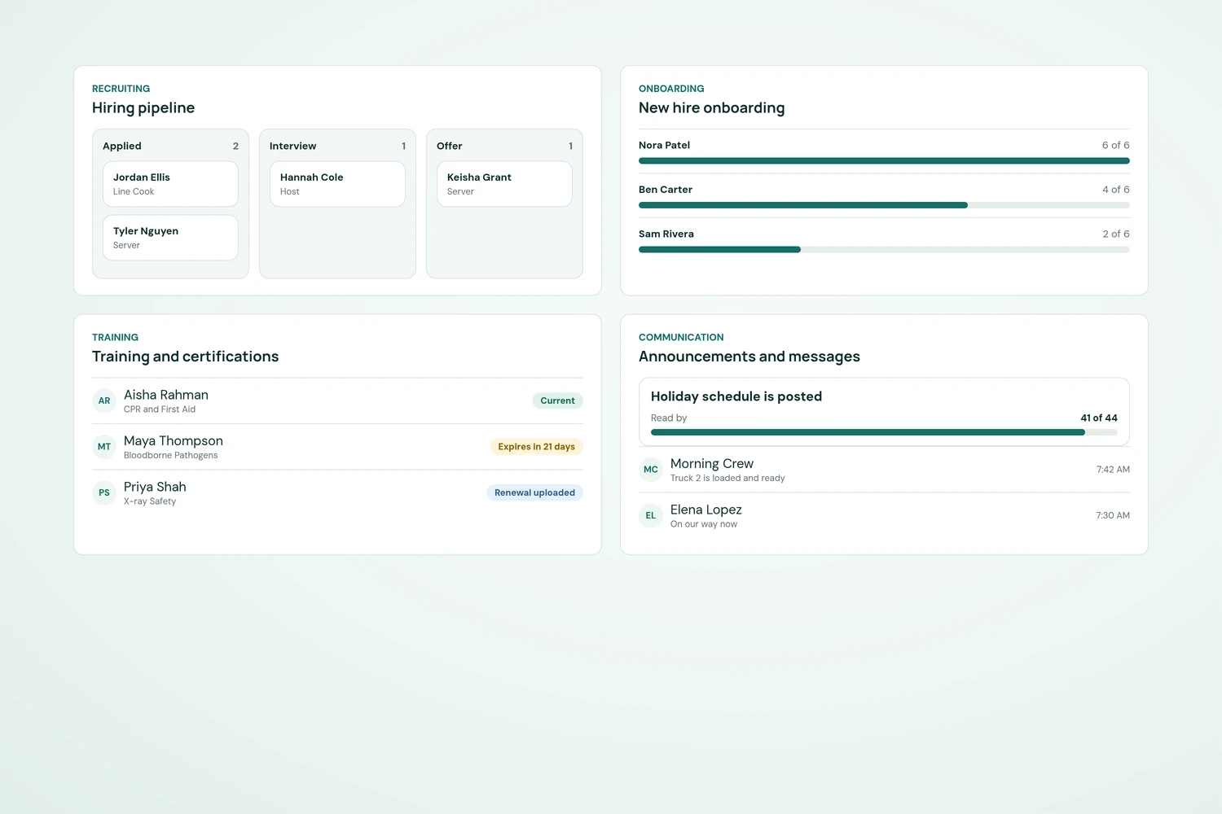Click the X-ray Safety text
The image size is (1222, 814).
150,501
